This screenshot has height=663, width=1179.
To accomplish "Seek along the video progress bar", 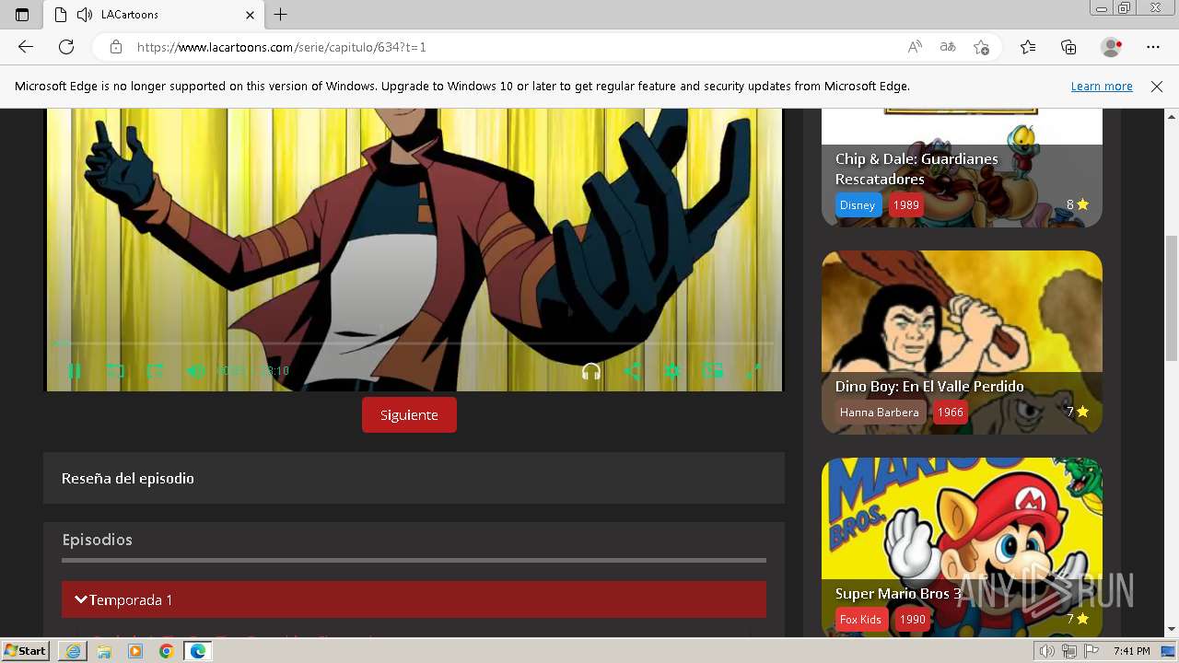I will (x=413, y=343).
